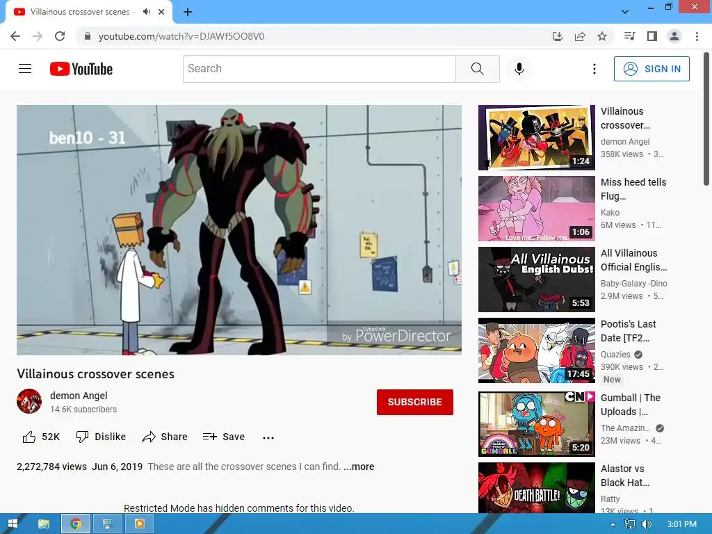Open the volume speaker tray icon

(x=646, y=524)
